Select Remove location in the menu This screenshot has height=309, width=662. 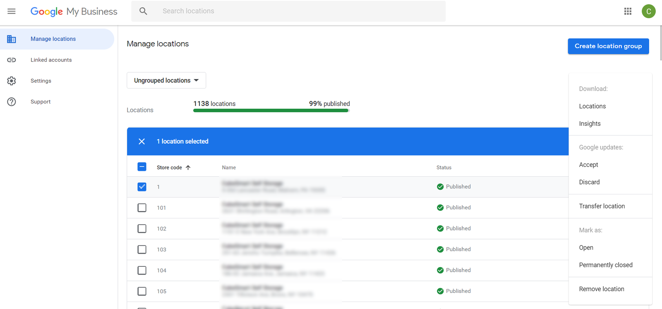[x=601, y=289]
